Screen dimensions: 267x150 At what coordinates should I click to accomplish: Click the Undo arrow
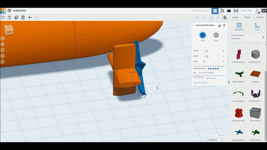tap(30, 17)
